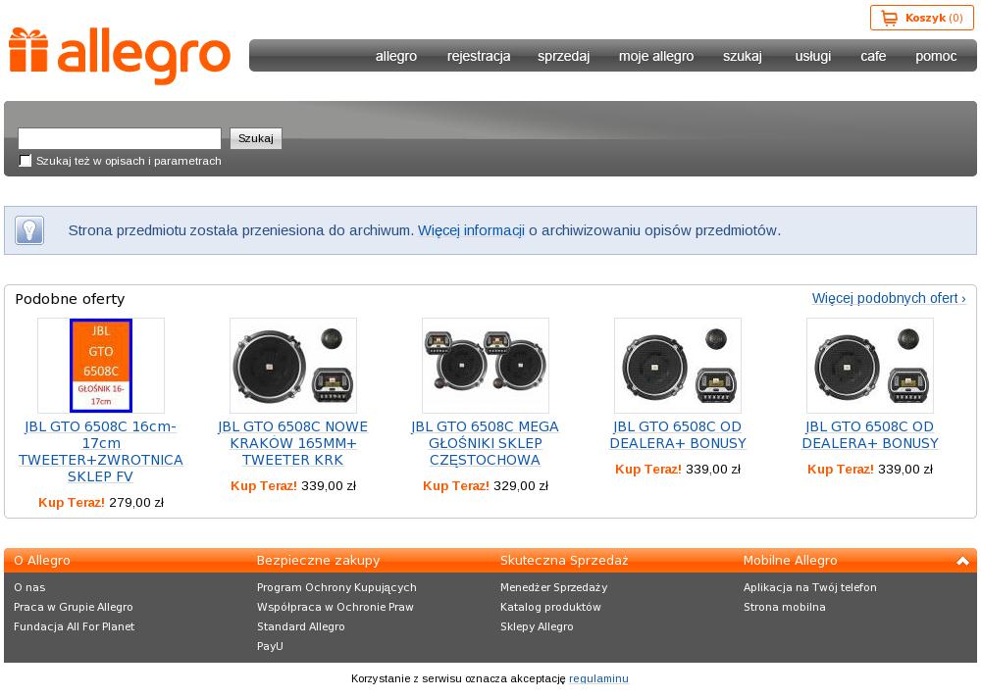
Task: Open Więcej podobnych ofert link
Action: pos(889,298)
